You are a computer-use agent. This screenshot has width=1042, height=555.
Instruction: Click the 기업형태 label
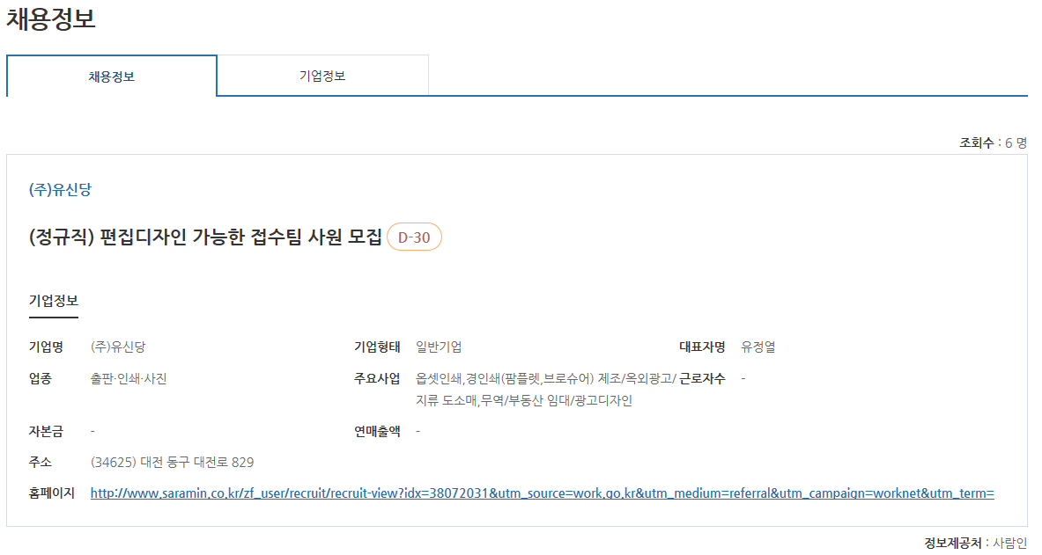coord(377,347)
